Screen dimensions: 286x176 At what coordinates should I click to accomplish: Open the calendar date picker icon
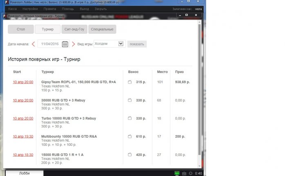click(x=65, y=44)
